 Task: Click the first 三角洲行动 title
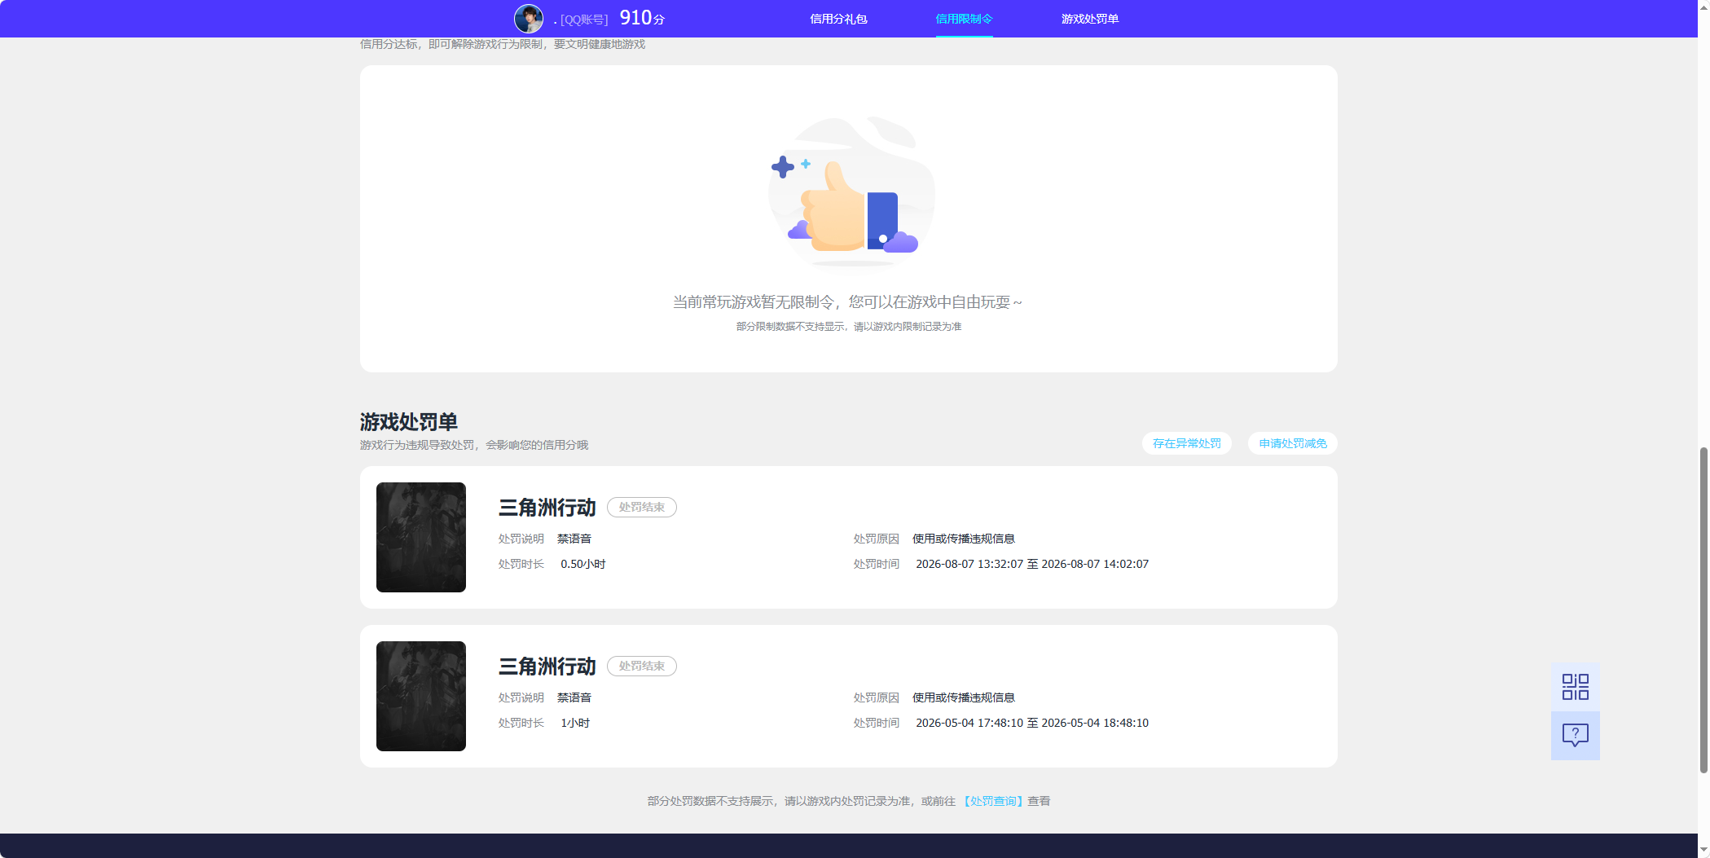pyautogui.click(x=547, y=508)
